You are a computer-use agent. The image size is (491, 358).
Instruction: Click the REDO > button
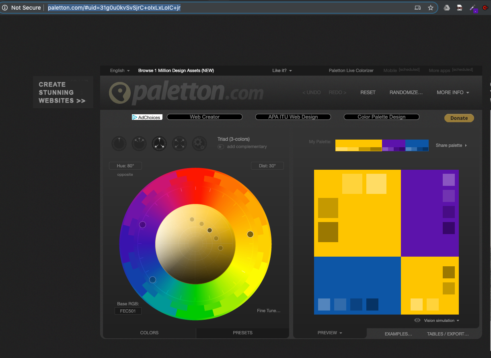pyautogui.click(x=337, y=93)
